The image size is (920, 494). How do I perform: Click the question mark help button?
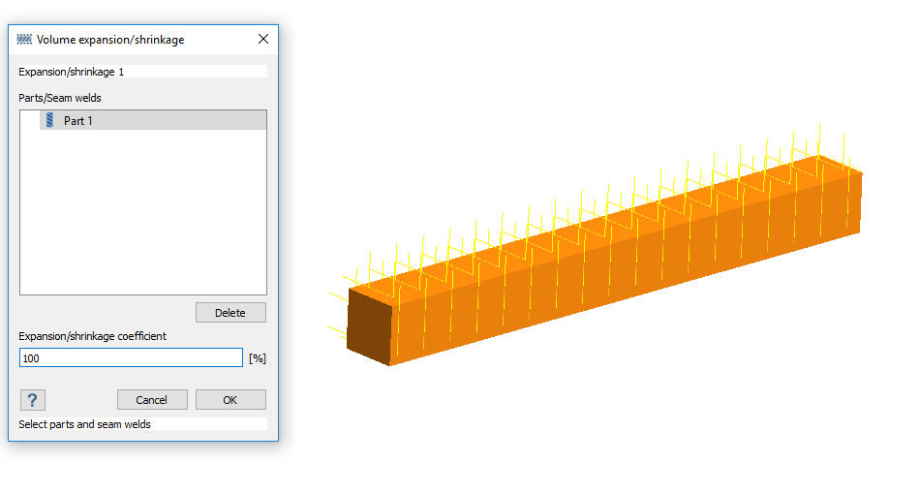[x=32, y=400]
